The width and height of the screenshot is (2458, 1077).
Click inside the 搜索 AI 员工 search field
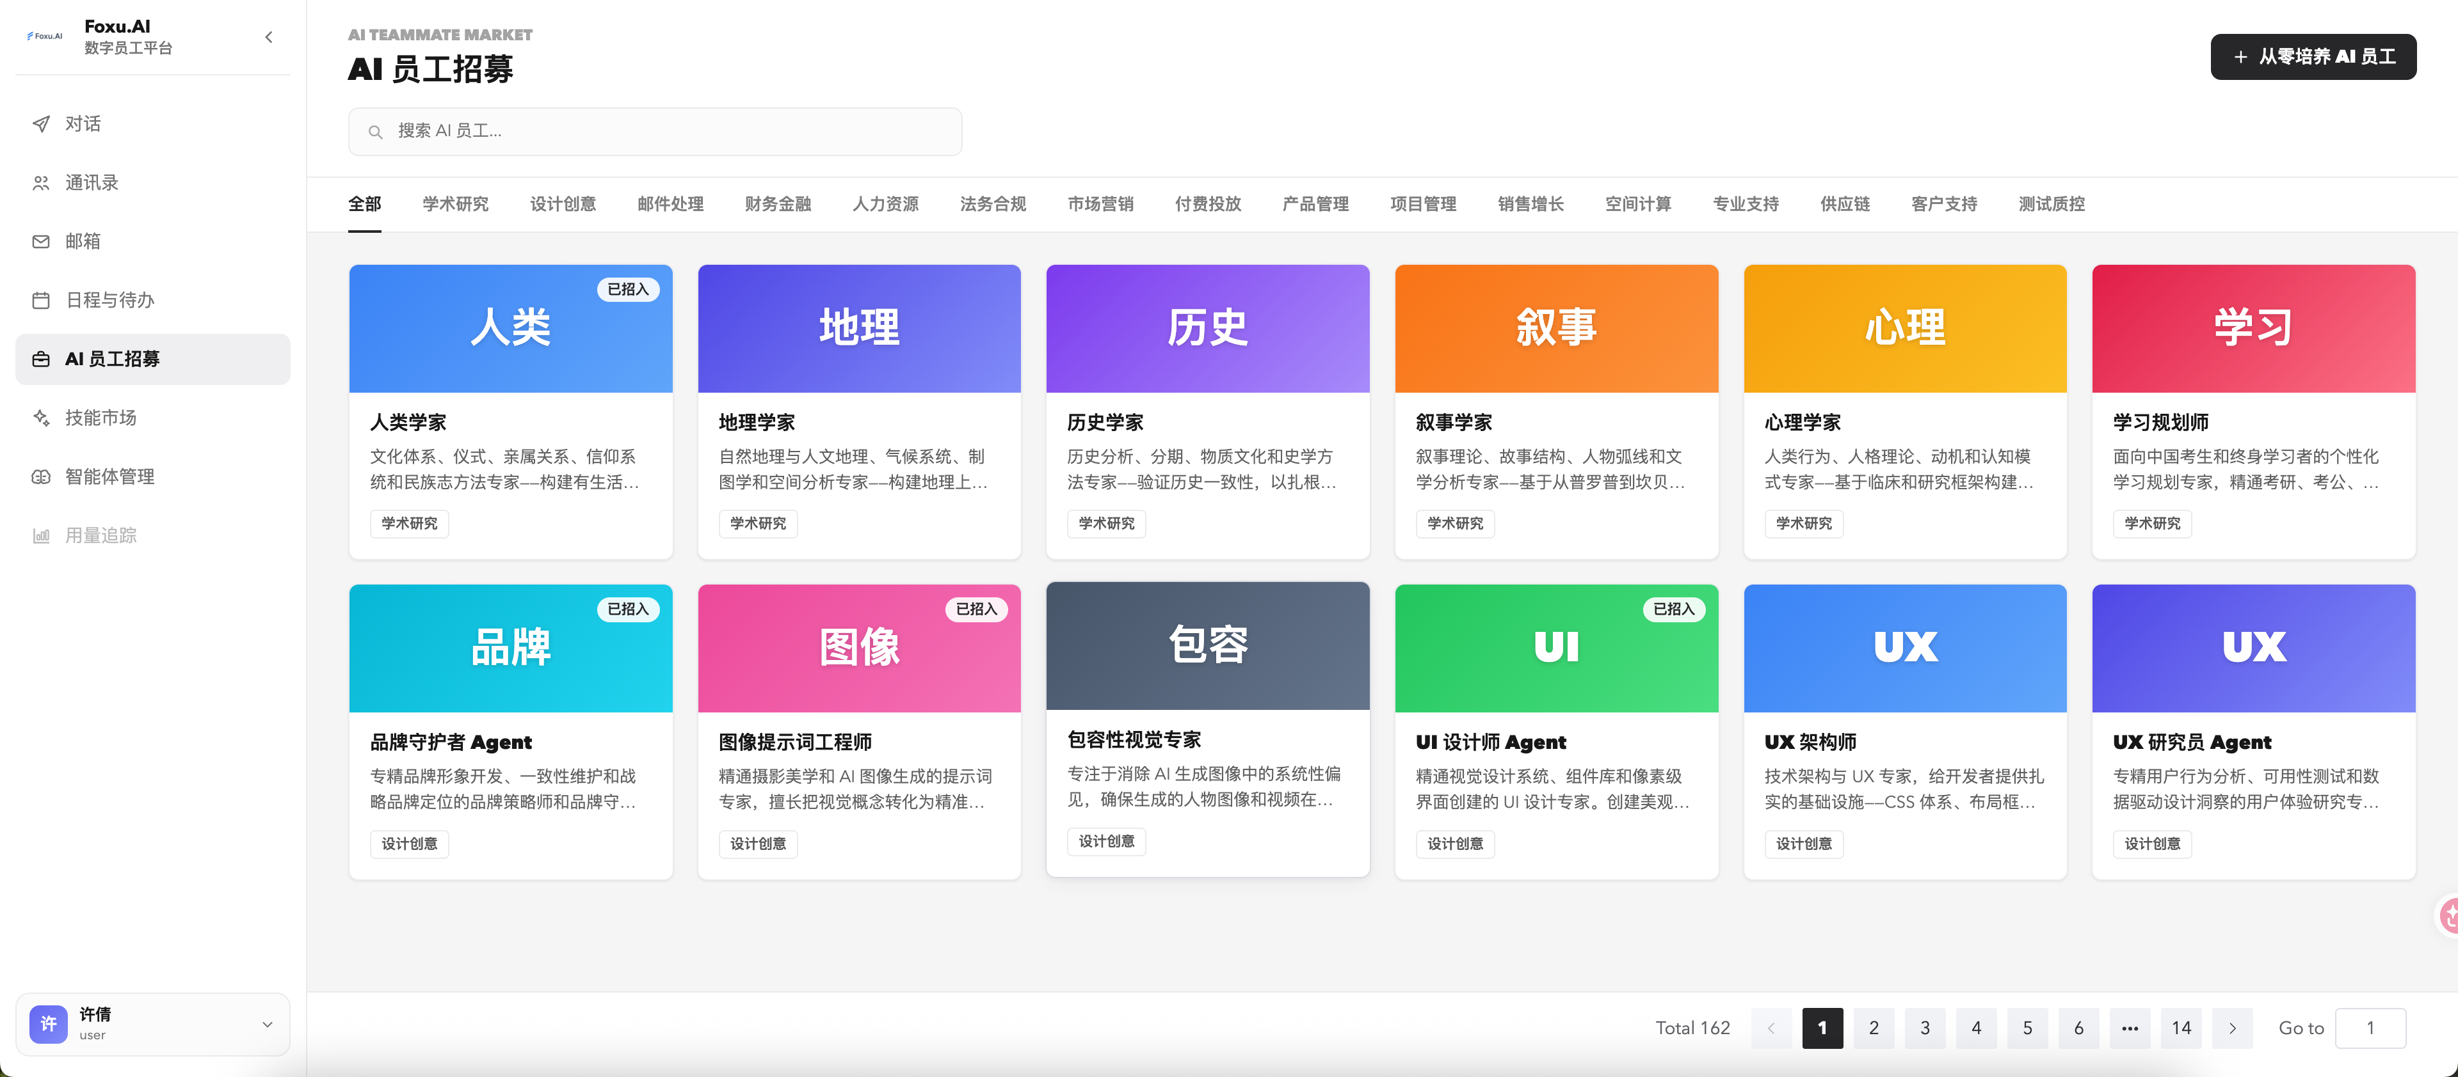(x=655, y=132)
